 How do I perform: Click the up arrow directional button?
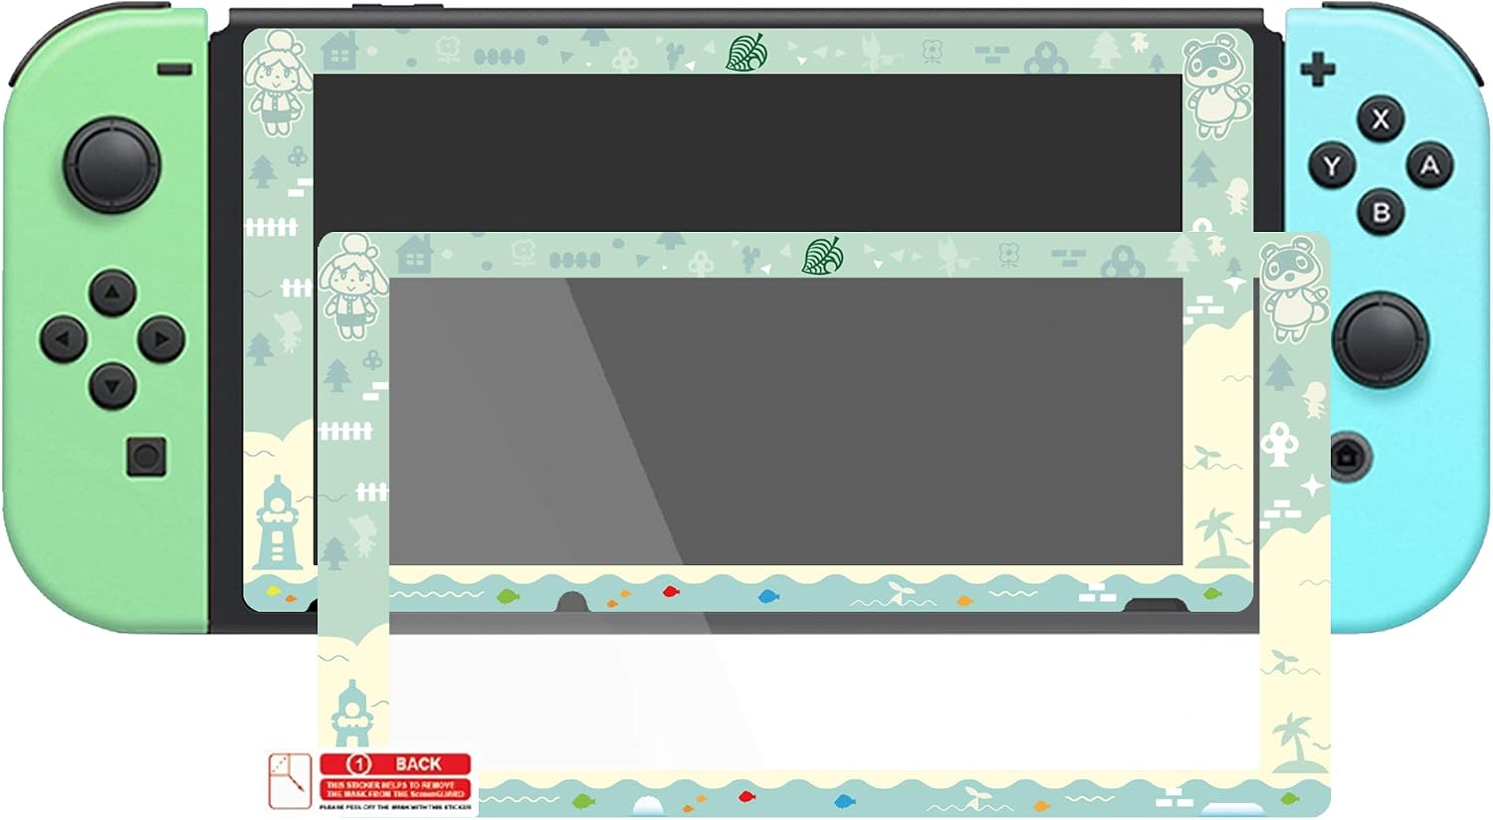point(111,293)
